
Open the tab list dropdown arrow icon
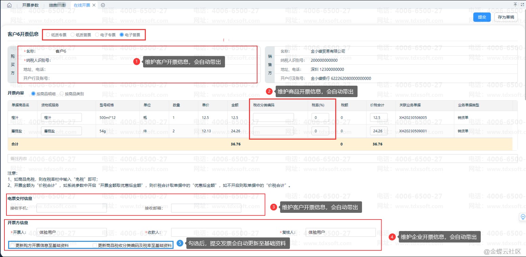click(103, 5)
